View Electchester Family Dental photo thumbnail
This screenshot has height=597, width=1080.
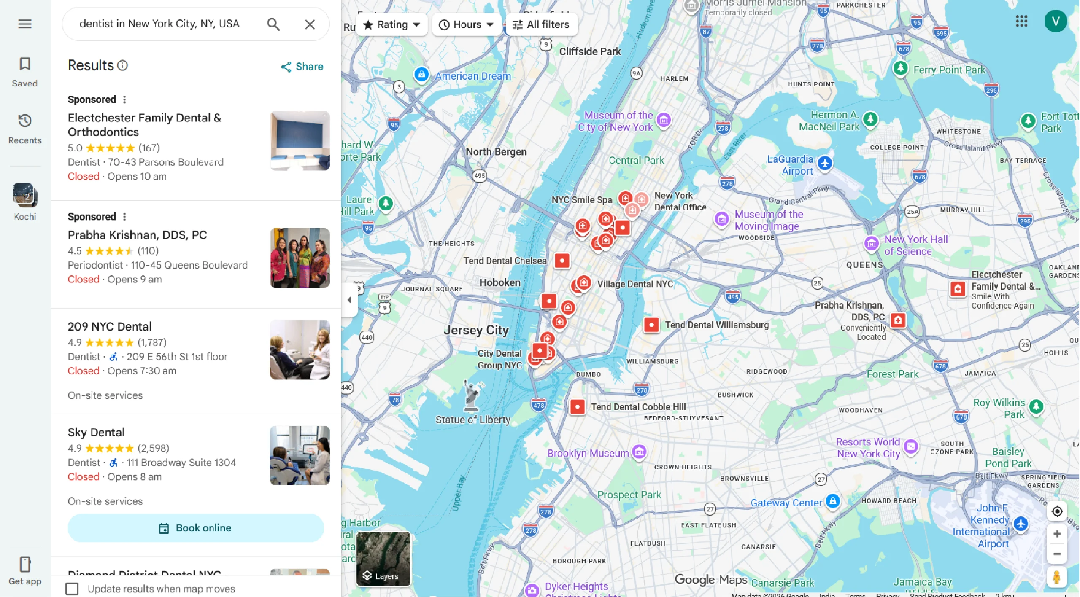coord(300,140)
